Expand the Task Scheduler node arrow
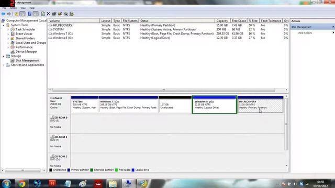This screenshot has width=335, height=188. pos(8,30)
